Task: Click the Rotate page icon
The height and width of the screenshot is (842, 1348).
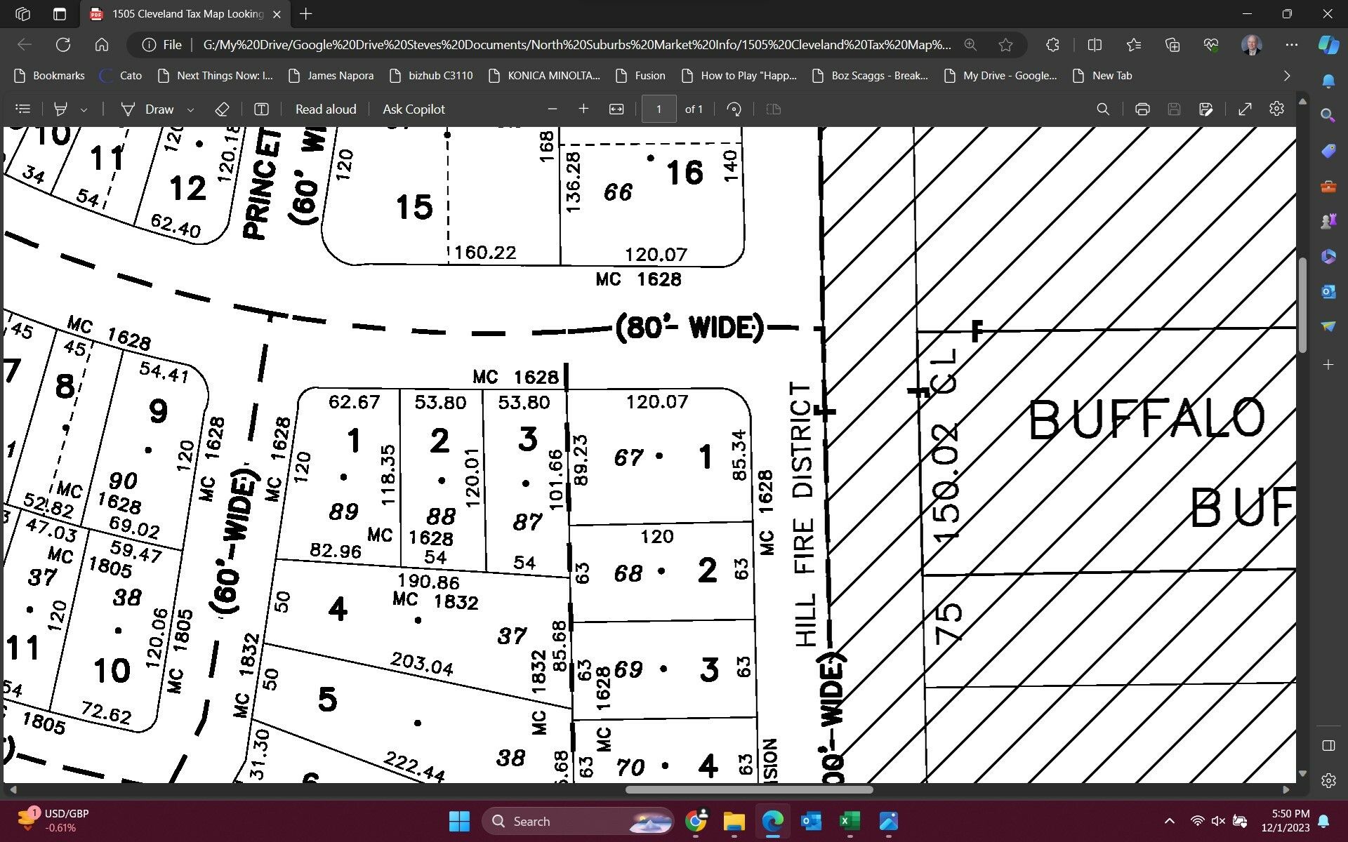Action: pos(734,109)
